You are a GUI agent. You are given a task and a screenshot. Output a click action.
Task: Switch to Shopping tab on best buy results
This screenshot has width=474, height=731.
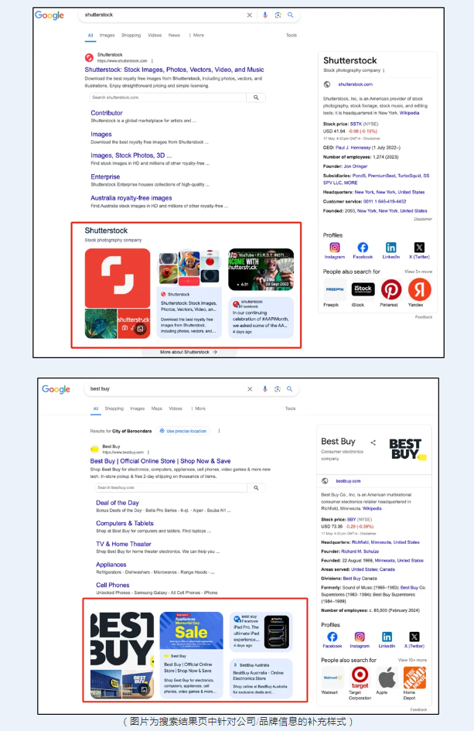point(114,408)
